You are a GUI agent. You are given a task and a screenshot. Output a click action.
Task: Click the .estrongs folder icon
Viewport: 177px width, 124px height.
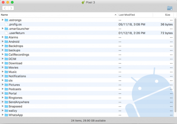[x=6, y=20]
